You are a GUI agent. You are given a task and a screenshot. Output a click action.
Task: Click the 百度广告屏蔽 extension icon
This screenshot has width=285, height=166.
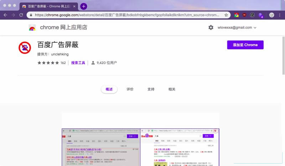pos(25,48)
